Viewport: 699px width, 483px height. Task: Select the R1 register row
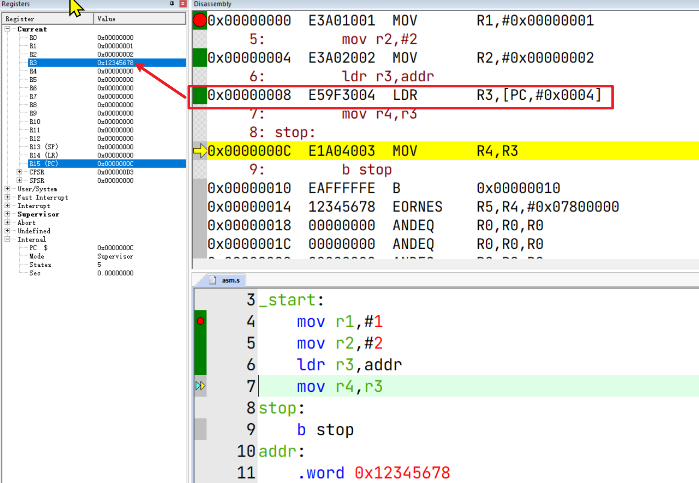click(107, 46)
